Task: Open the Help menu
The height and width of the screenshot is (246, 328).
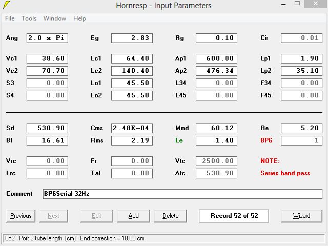Action: point(80,18)
